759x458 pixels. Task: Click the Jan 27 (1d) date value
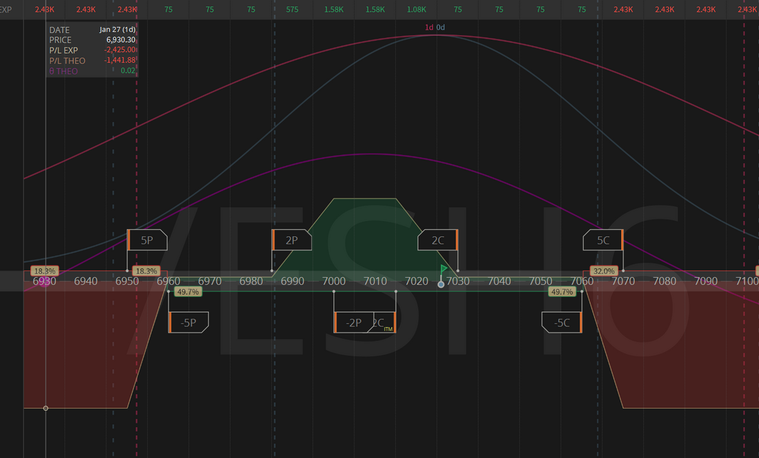click(117, 30)
